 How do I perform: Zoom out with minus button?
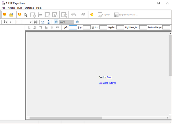pos(56,22)
